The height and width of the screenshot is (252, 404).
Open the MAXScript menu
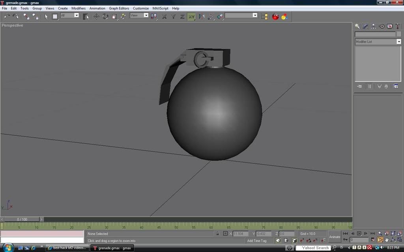(x=161, y=8)
